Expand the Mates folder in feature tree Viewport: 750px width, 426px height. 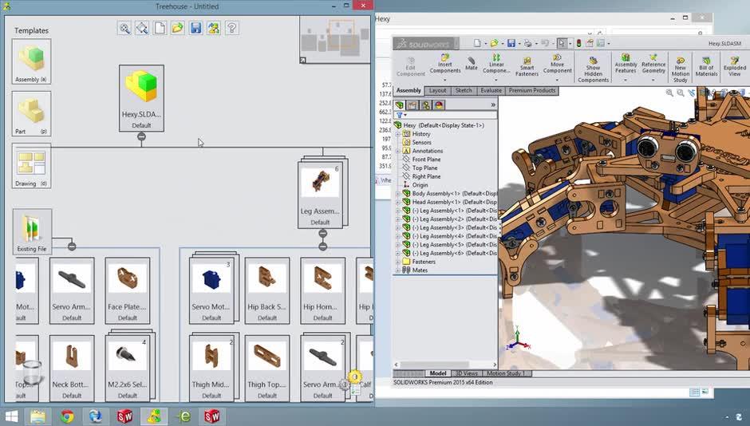[398, 270]
